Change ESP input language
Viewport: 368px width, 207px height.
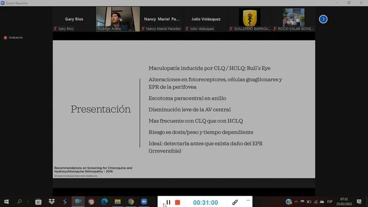pos(329,202)
